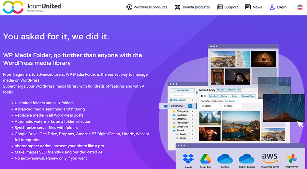Click the 'Add New' button beside Media Library

point(220,90)
